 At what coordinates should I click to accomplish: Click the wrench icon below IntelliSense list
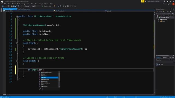click(x=40, y=89)
